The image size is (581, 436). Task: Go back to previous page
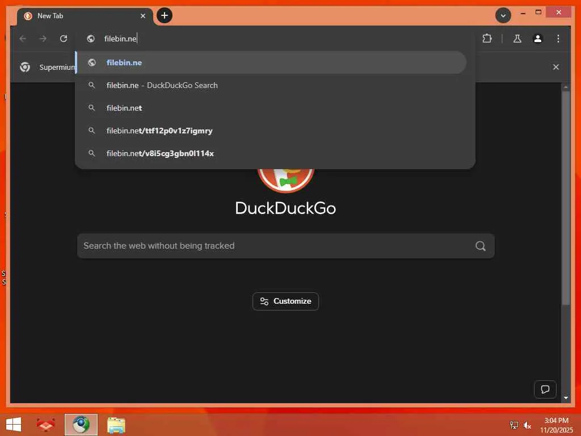pyautogui.click(x=23, y=39)
